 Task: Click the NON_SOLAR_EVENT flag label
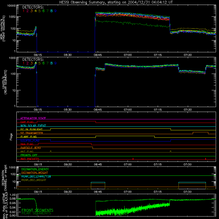(x=33, y=126)
